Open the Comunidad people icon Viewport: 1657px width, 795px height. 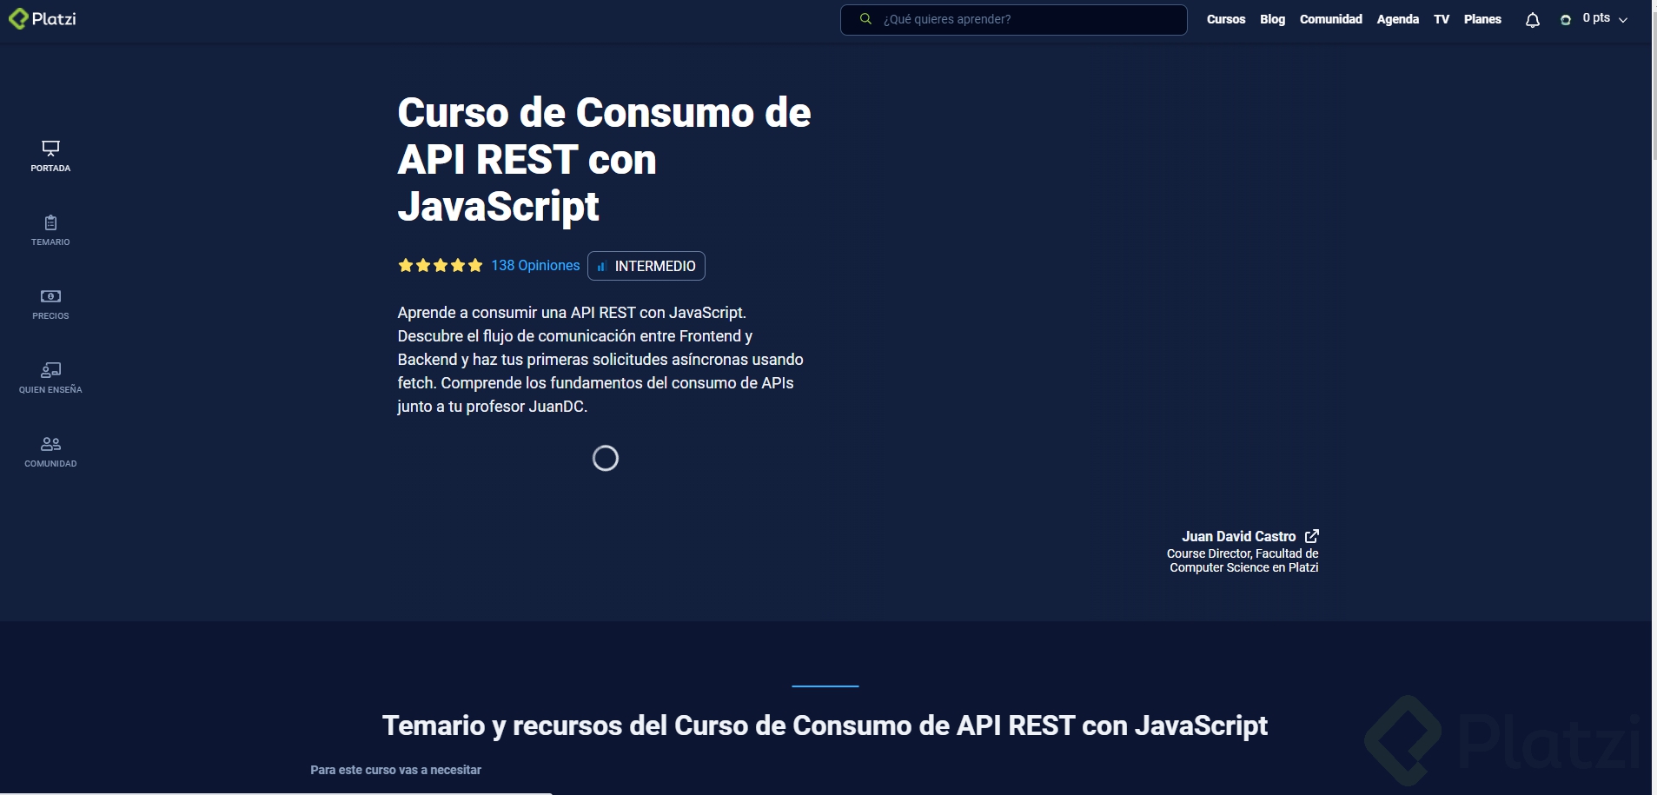pos(50,444)
